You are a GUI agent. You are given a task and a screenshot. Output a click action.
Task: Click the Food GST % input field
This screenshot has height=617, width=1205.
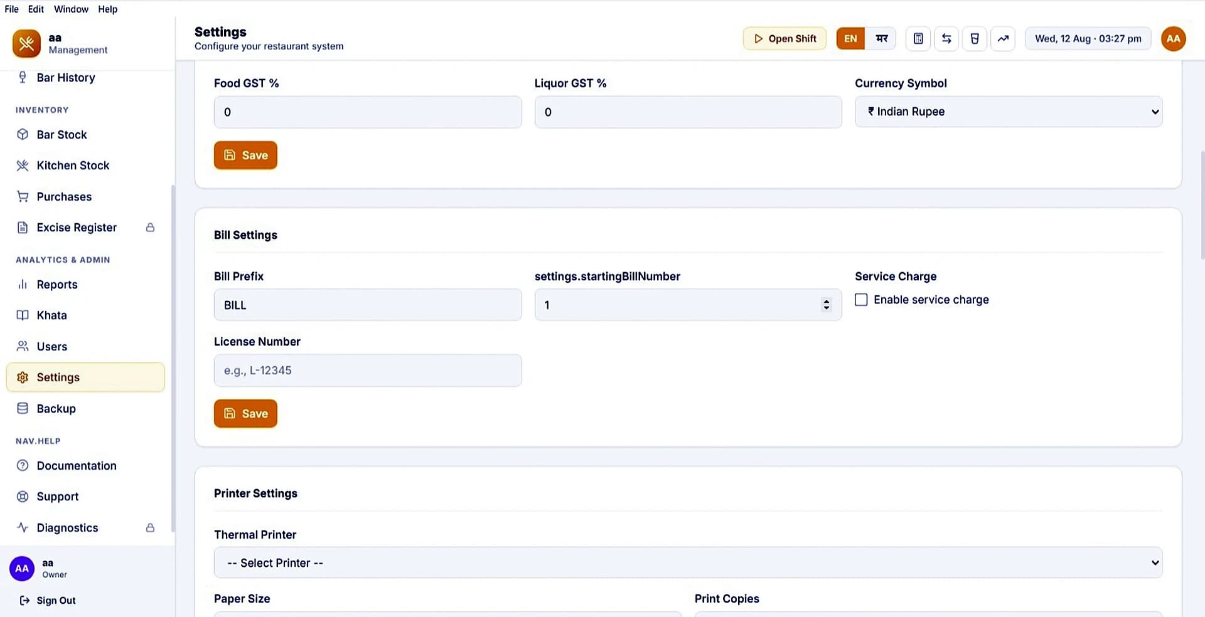(368, 112)
